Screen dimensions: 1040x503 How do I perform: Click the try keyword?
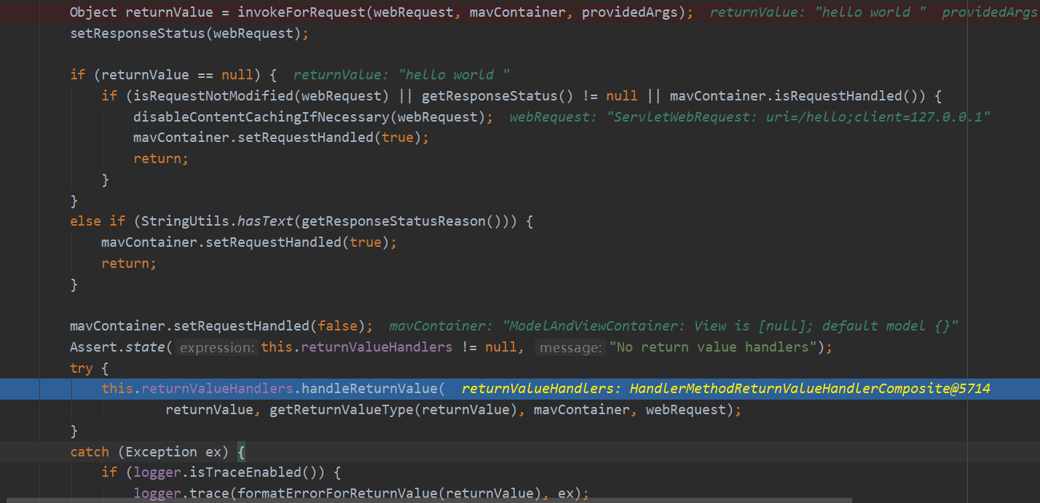click(x=82, y=368)
